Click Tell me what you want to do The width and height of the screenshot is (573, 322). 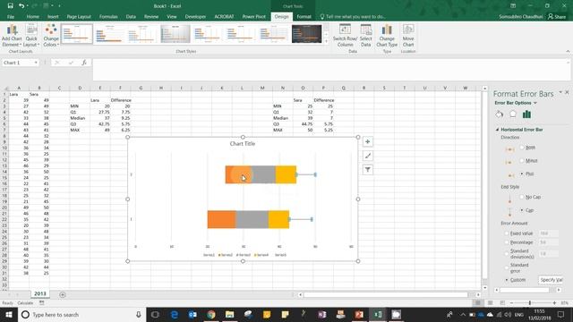pos(353,17)
